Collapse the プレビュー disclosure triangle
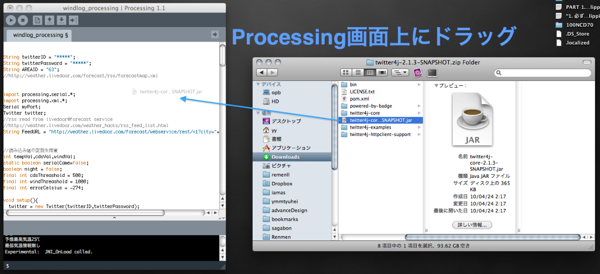 pyautogui.click(x=436, y=85)
